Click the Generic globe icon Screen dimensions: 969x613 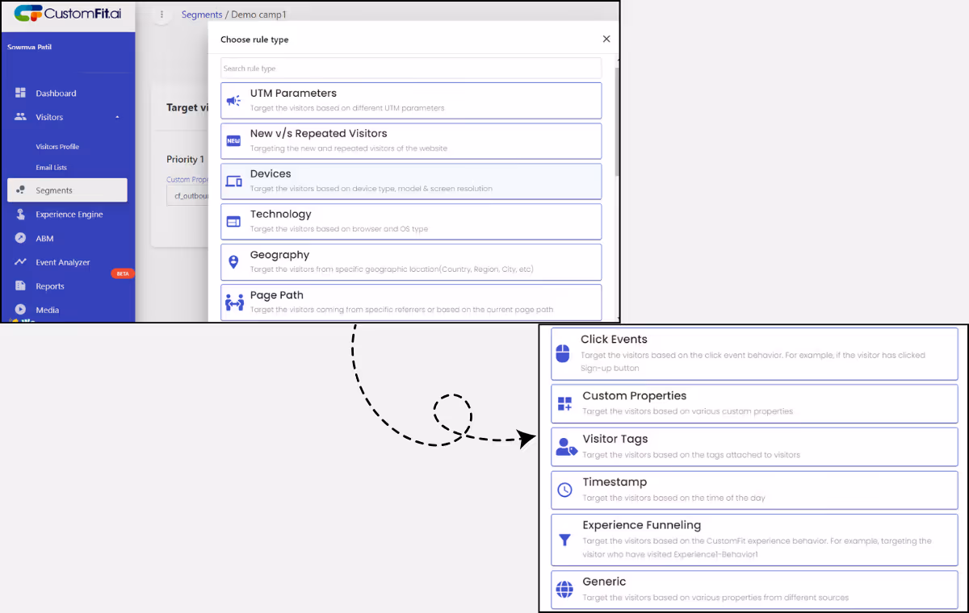[565, 589]
